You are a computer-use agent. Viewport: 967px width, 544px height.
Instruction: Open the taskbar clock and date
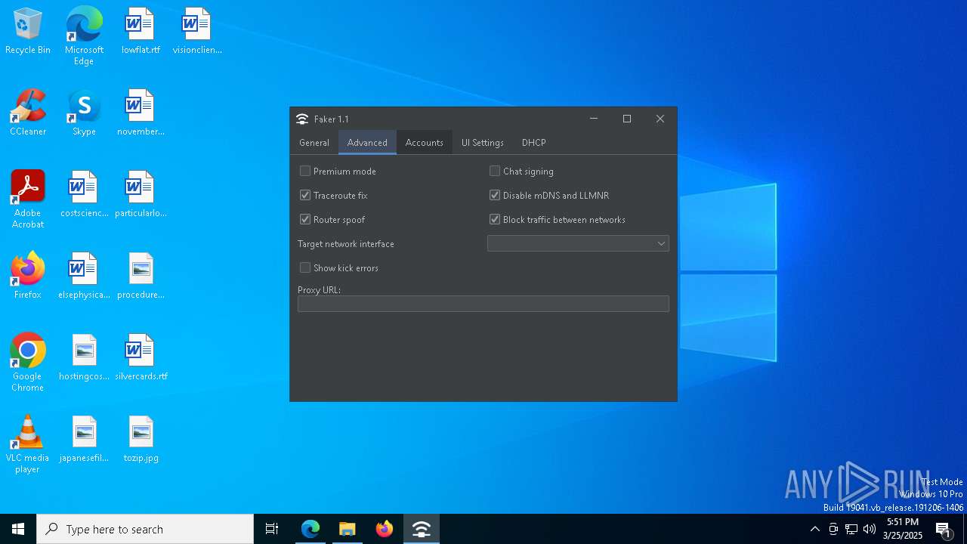coord(903,529)
